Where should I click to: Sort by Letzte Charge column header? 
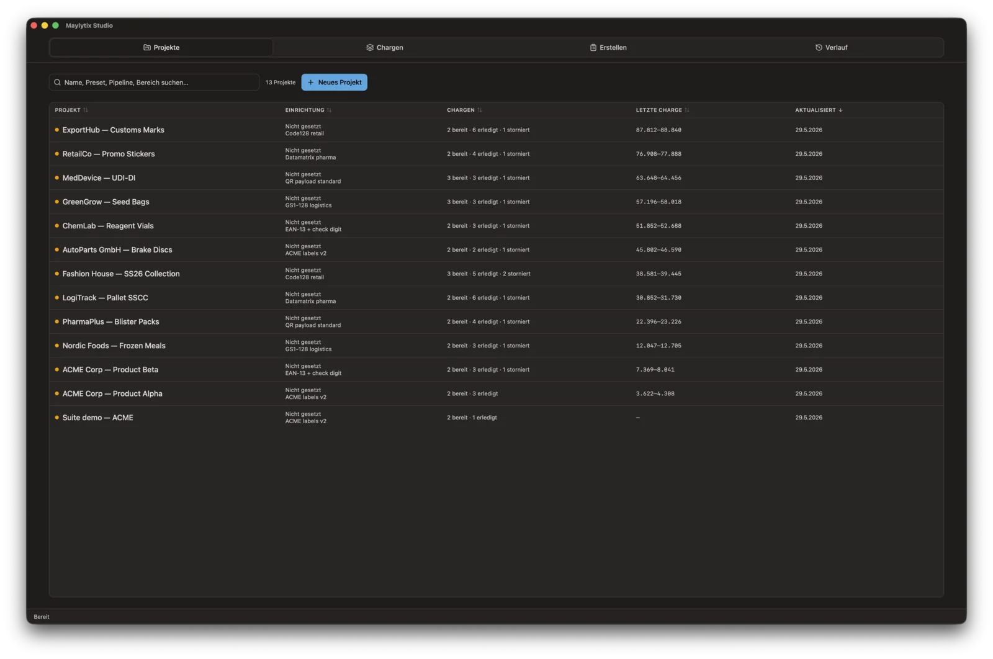pyautogui.click(x=662, y=110)
